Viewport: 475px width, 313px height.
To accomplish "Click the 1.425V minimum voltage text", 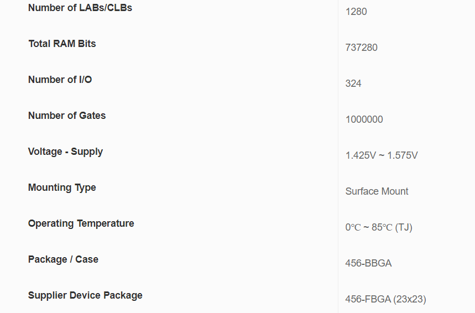I will click(x=360, y=155).
